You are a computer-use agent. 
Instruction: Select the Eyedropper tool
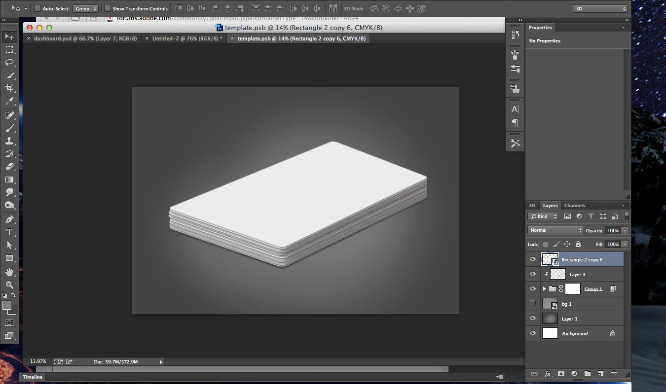[x=9, y=102]
